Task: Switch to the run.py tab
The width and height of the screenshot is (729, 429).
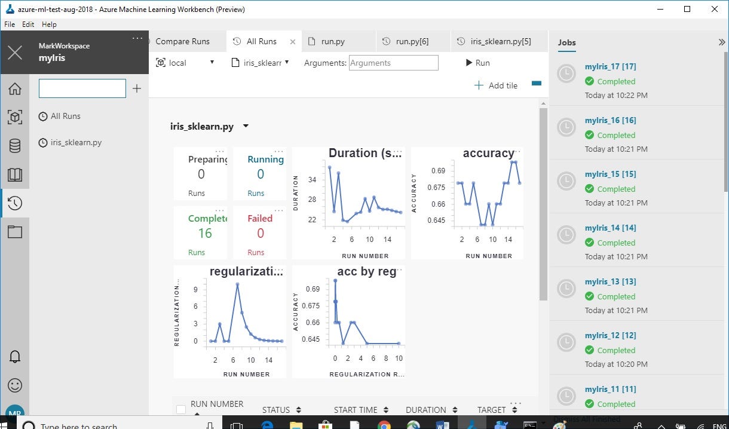Action: point(338,41)
